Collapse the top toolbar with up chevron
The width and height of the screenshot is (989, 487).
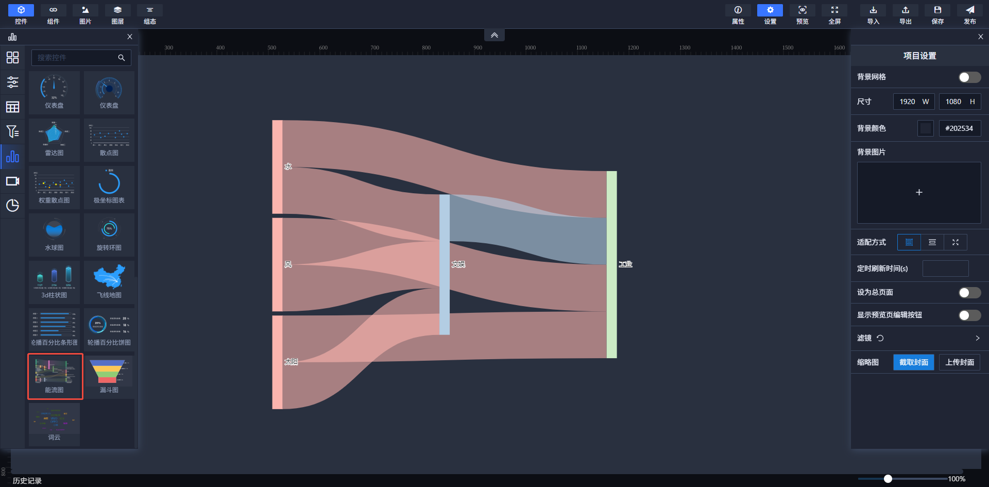click(494, 35)
